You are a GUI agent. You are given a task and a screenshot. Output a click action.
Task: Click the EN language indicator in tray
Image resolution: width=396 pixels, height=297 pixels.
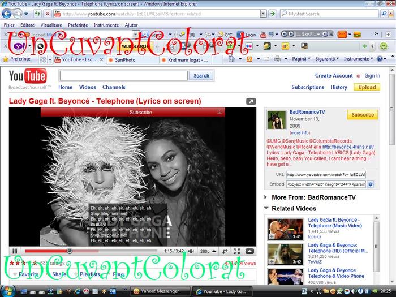point(304,291)
